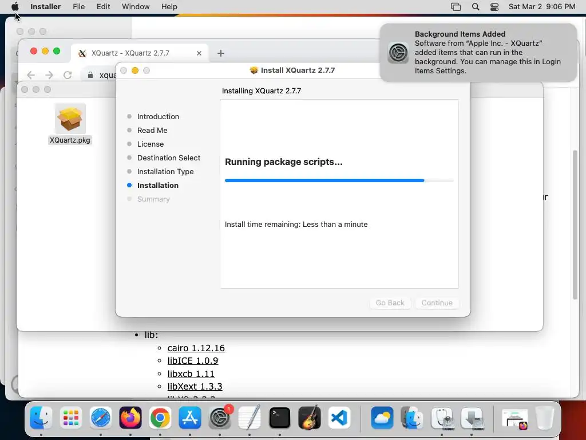Click the 'Running package scripts...' text
The image size is (586, 440).
284,162
